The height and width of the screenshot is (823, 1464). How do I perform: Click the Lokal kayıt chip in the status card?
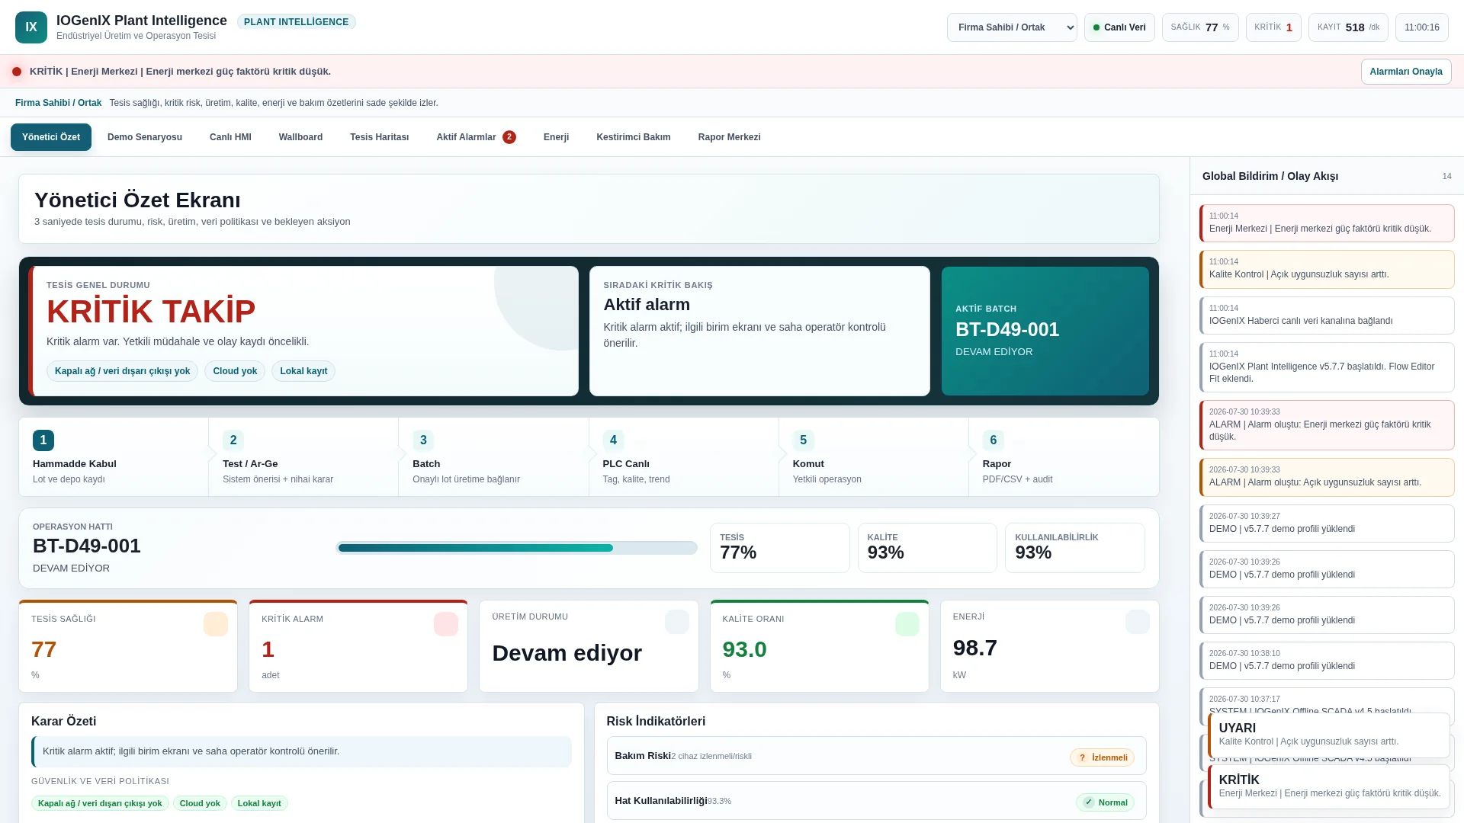pos(303,371)
